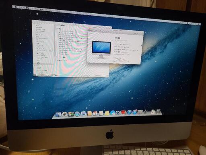Open App Store icon in dock

pos(135,112)
